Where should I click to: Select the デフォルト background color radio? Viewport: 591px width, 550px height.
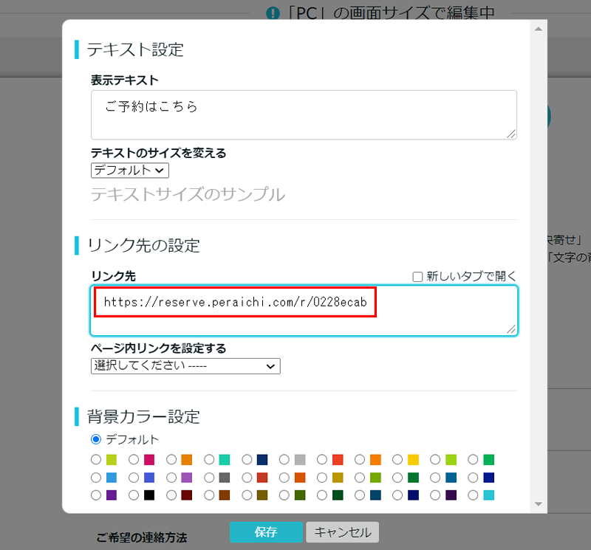96,439
